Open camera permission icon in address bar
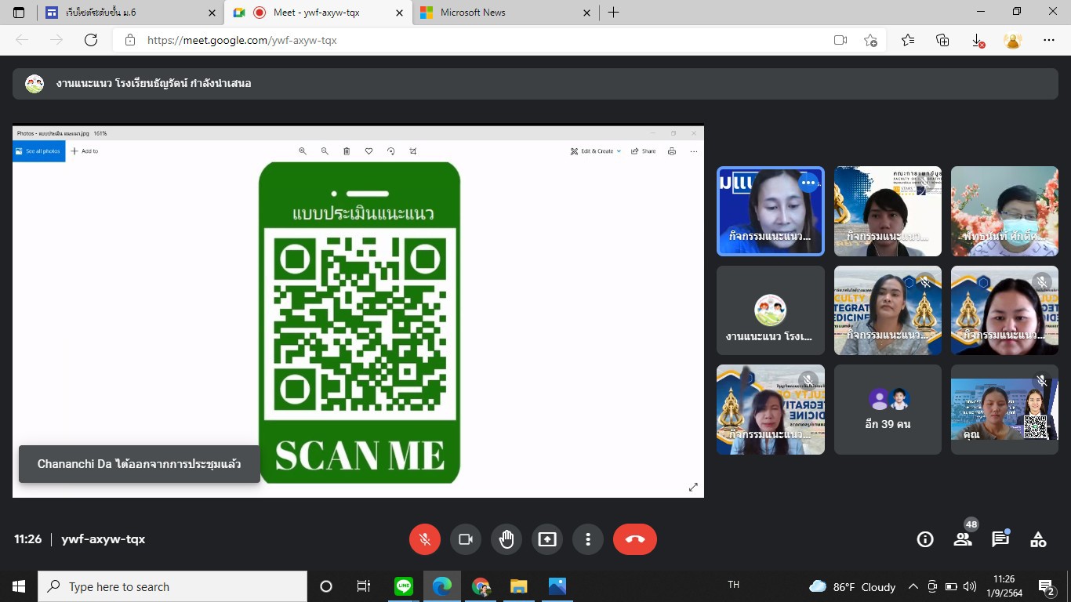Image resolution: width=1071 pixels, height=602 pixels. click(840, 40)
